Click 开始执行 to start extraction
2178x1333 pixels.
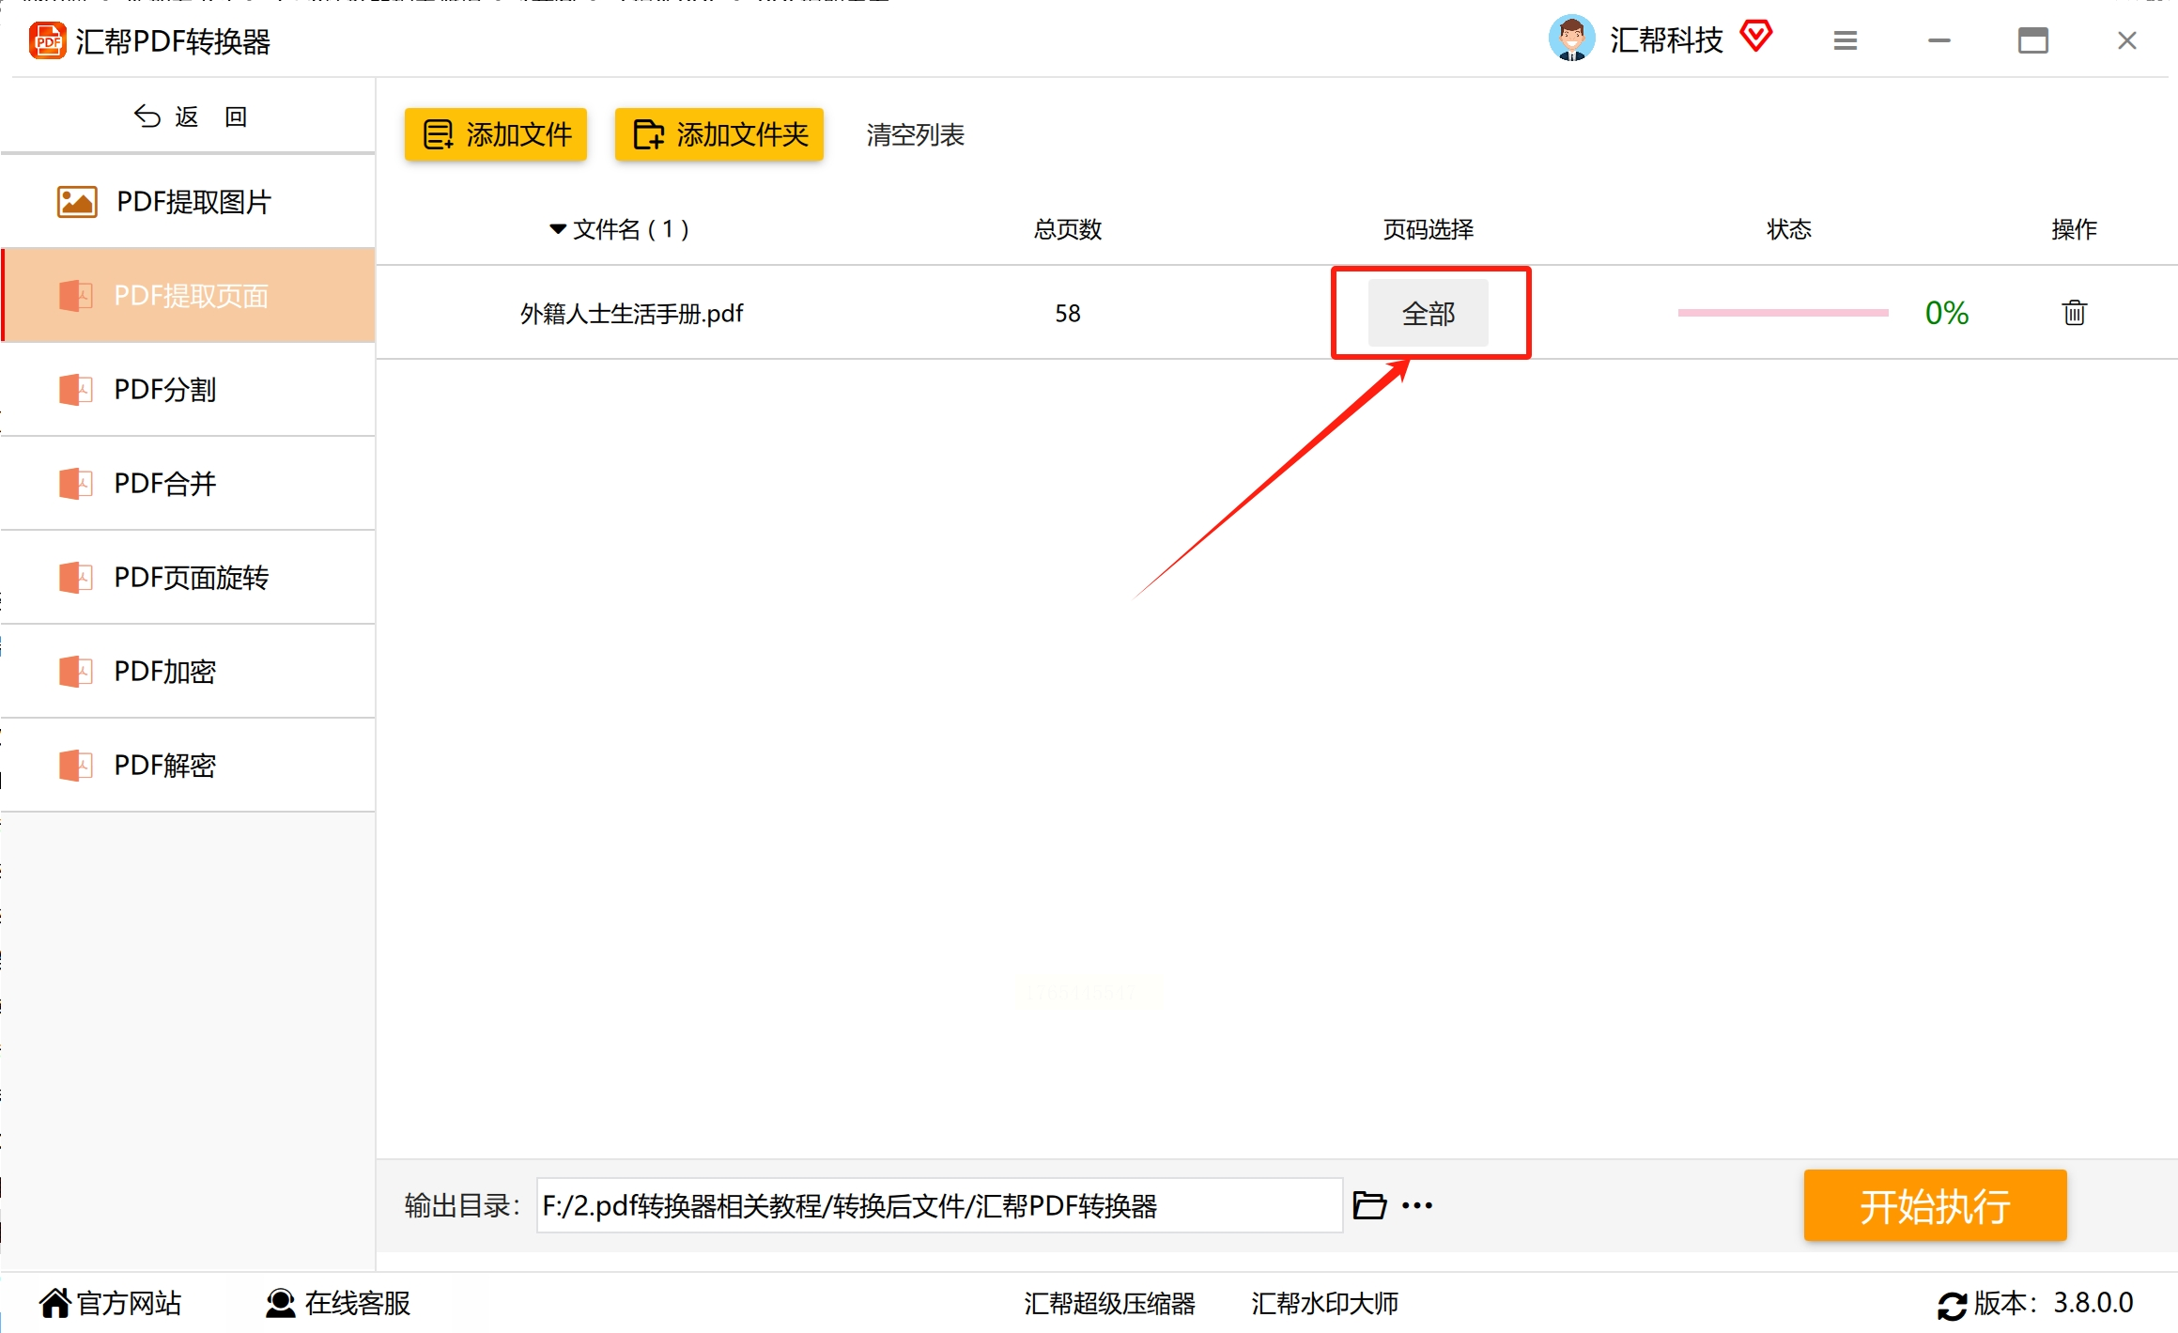(x=1934, y=1205)
